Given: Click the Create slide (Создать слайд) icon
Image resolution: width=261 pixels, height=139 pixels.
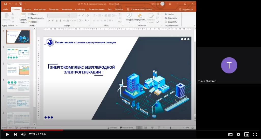Looking at the screenshot, I should (23, 15).
